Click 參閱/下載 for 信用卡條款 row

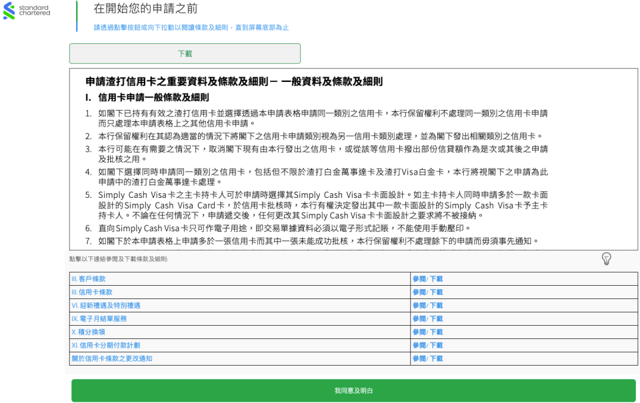point(427,292)
